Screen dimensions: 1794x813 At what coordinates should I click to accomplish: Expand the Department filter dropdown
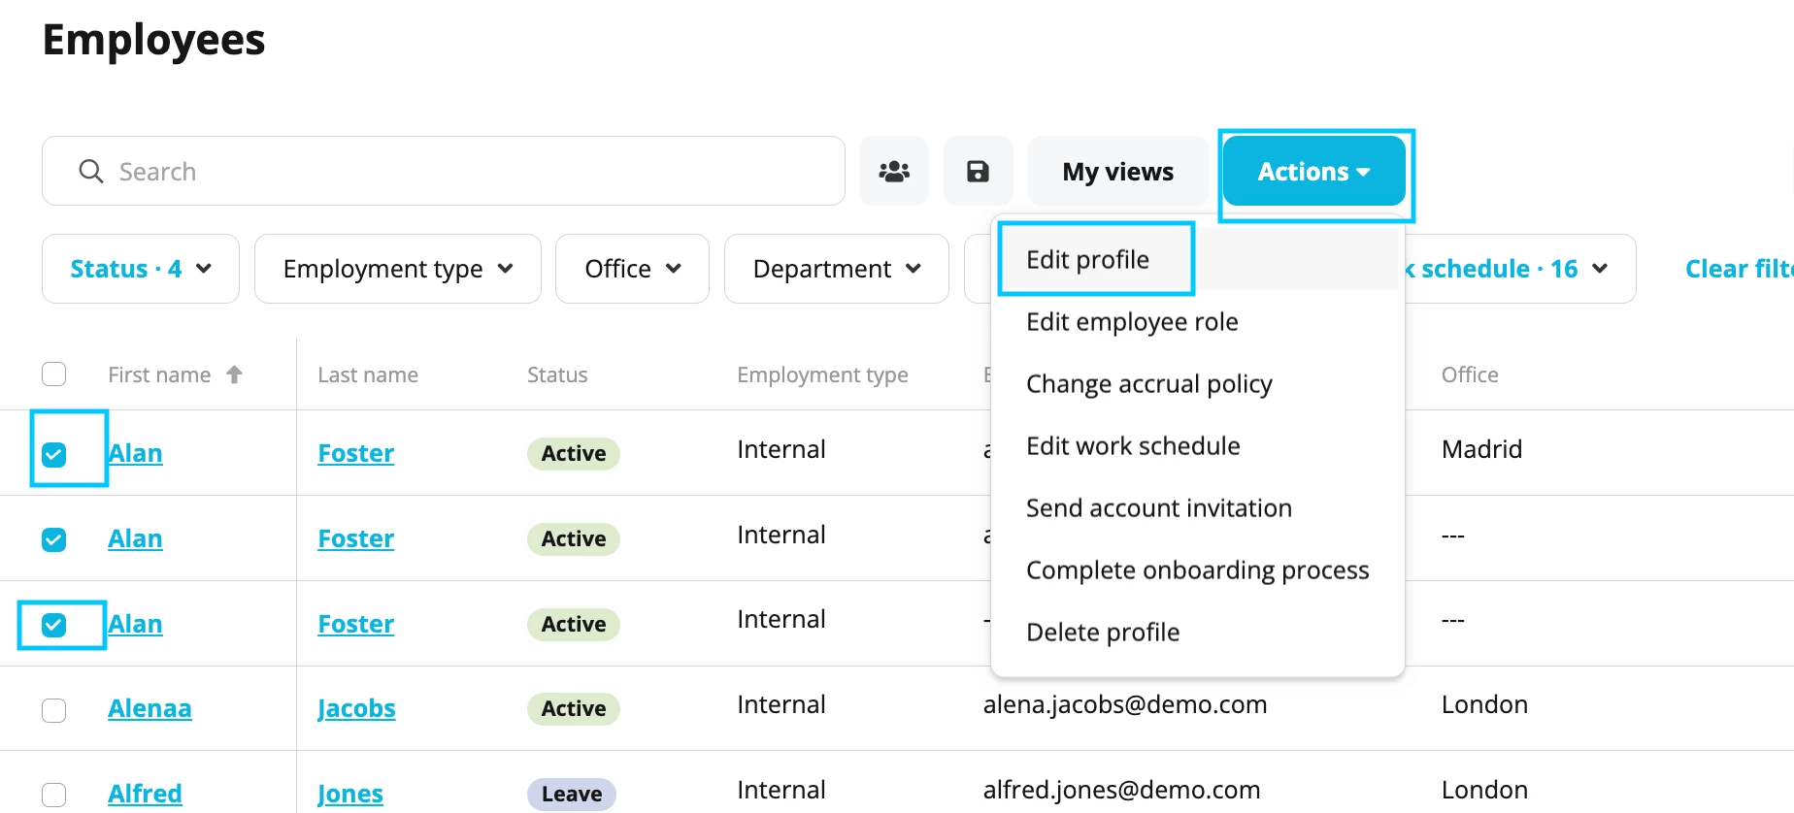click(x=837, y=269)
